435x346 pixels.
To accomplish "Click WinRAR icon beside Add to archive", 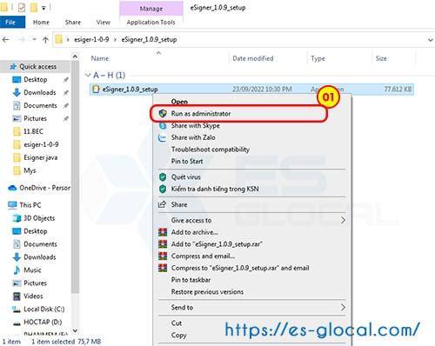I will 163,232.
